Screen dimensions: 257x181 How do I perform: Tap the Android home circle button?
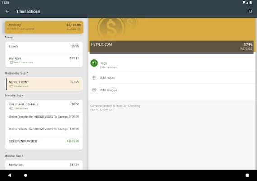[26, 175]
